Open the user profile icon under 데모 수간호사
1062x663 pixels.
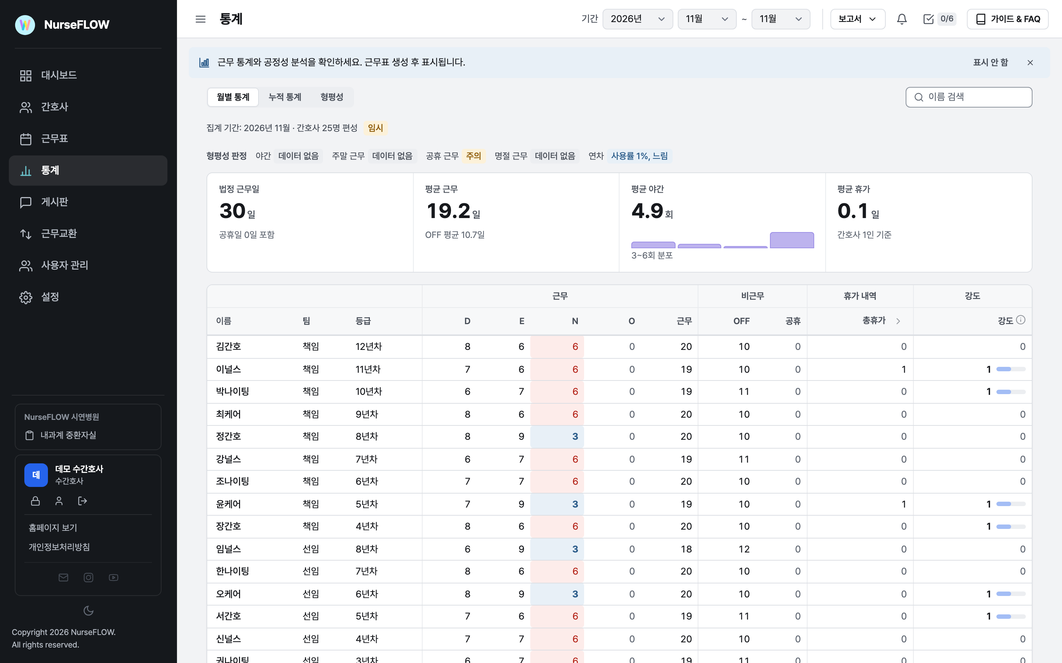coord(59,501)
